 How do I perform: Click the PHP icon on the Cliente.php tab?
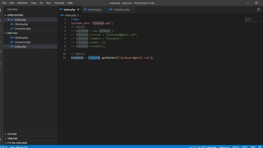[x=85, y=9]
